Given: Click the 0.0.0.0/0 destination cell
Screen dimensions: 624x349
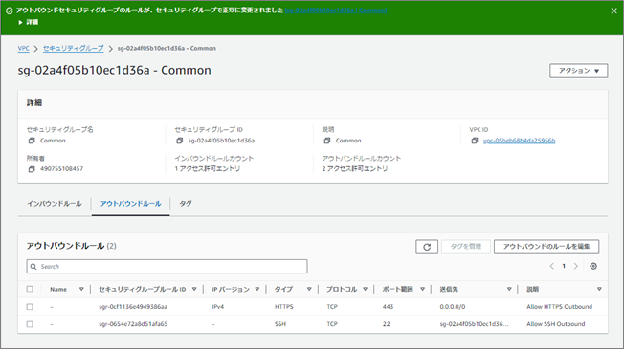Looking at the screenshot, I should [x=453, y=307].
